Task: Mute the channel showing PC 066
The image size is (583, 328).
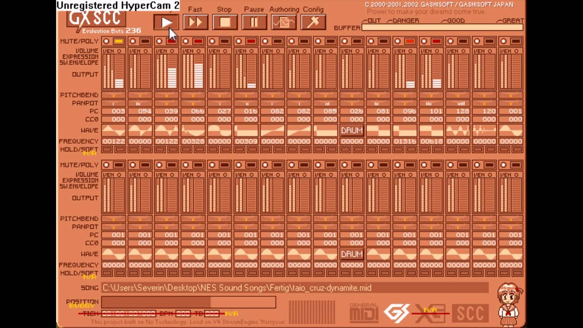Action: tap(185, 41)
